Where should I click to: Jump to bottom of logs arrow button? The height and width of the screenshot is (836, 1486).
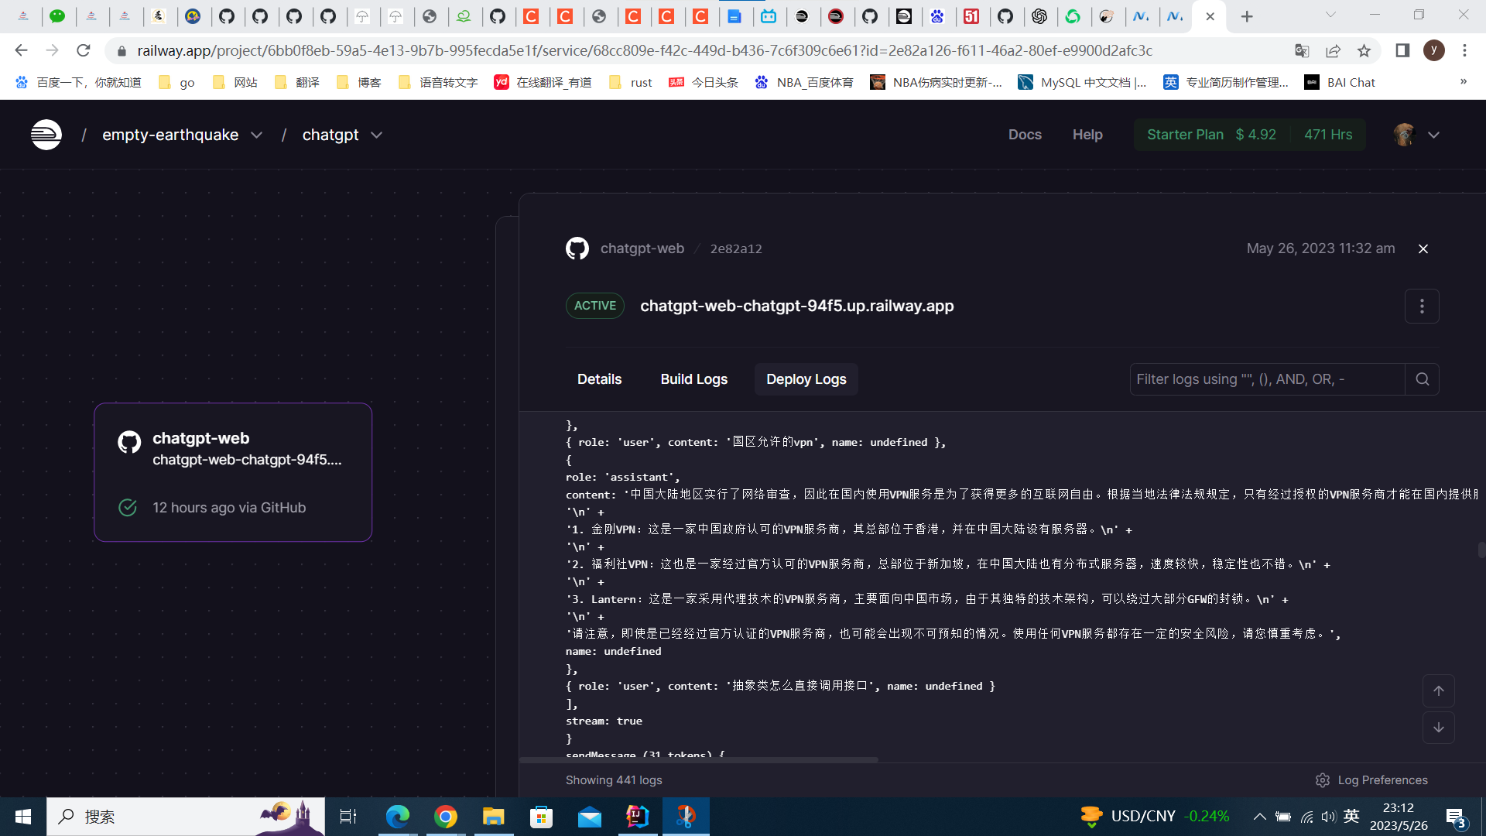(1438, 728)
